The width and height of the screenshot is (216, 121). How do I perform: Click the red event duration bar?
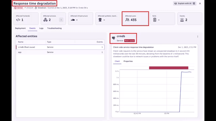click(169, 68)
